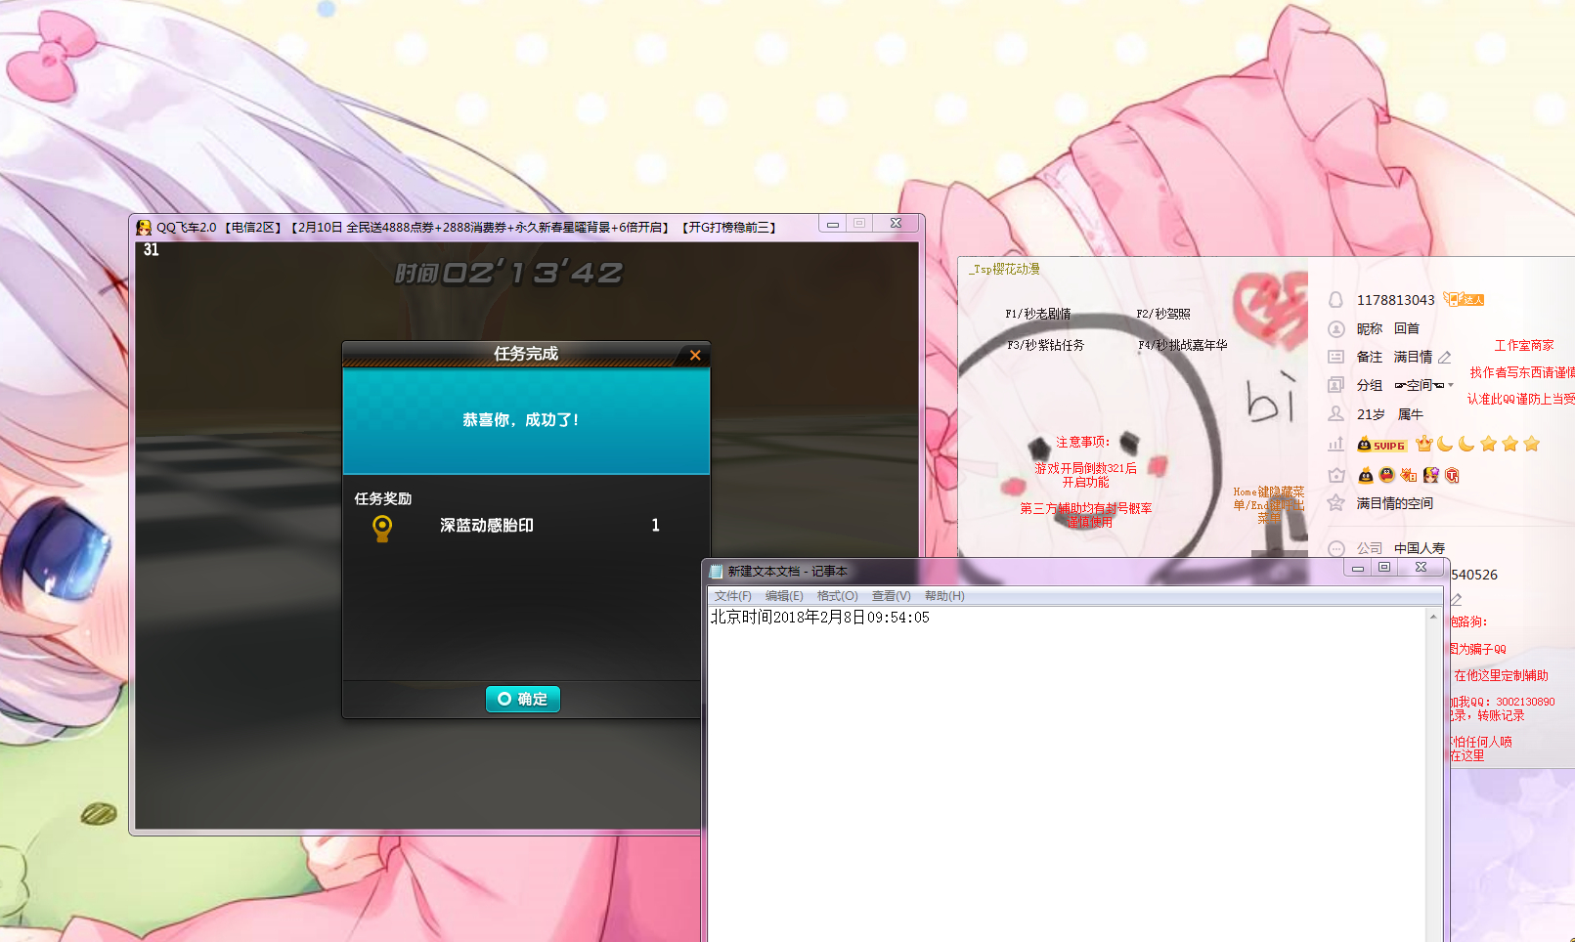The height and width of the screenshot is (942, 1575).
Task: Edit remark with pencil next to 满目情
Action: [x=1445, y=358]
